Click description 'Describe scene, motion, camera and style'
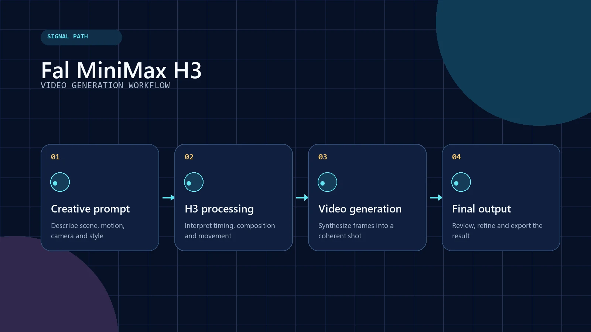This screenshot has height=332, width=591. [x=88, y=231]
